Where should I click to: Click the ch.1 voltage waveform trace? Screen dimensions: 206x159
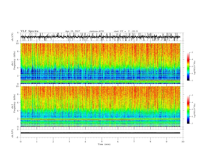tap(100, 37)
